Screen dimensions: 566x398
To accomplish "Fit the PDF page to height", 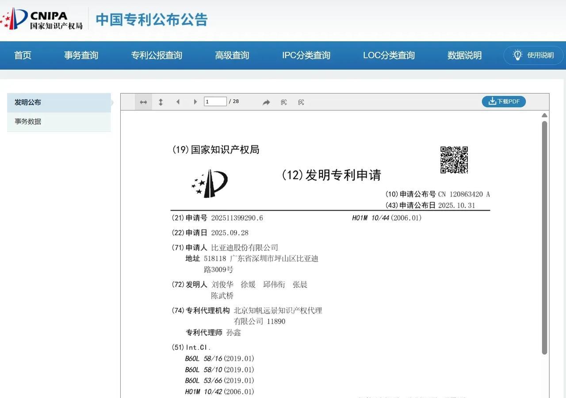I will tap(161, 102).
